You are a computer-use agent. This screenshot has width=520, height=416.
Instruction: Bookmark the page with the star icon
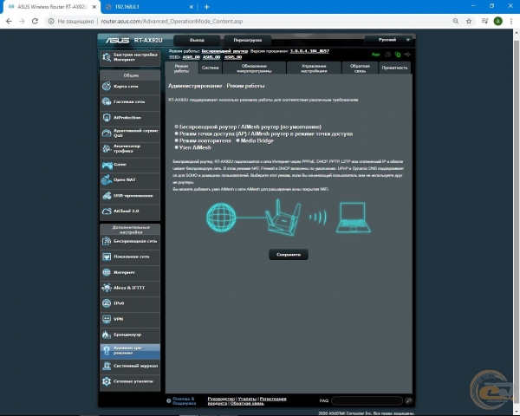pos(469,21)
